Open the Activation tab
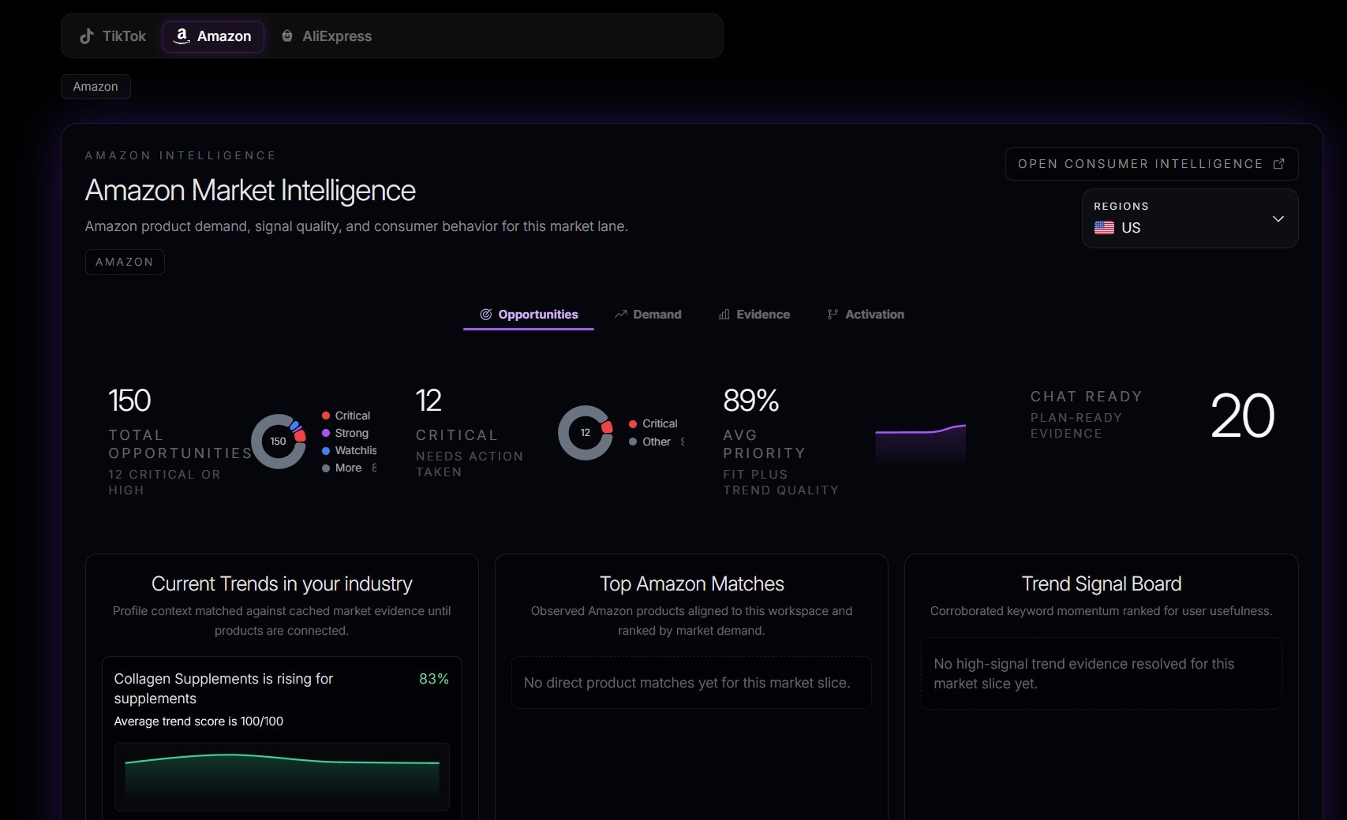This screenshot has height=820, width=1347. tap(866, 315)
